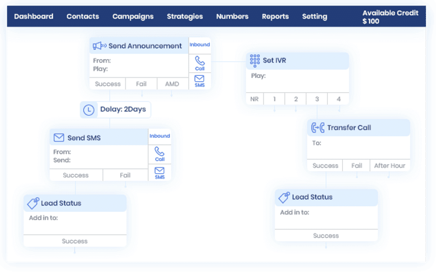This screenshot has height=278, width=436.
Task: Open the Campaigns menu item
Action: (x=133, y=17)
